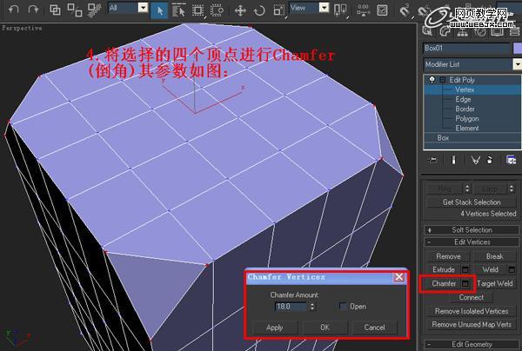Click the Box01 object name field
The image size is (522, 351).
click(x=466, y=48)
